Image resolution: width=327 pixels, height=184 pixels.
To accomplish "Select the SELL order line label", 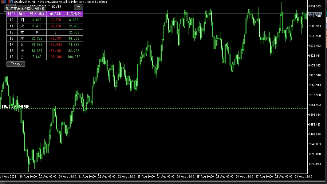I will click(x=15, y=106).
